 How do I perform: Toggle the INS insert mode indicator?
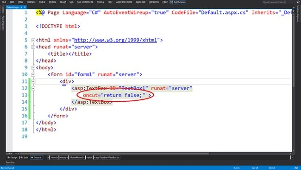click(296, 168)
